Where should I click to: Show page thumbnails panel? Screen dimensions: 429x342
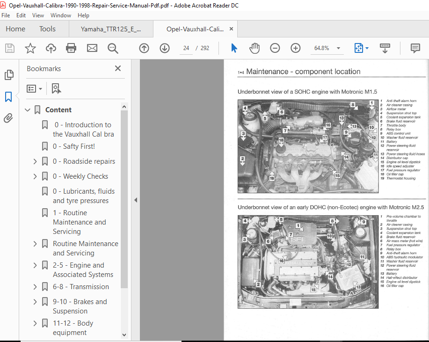(x=9, y=75)
